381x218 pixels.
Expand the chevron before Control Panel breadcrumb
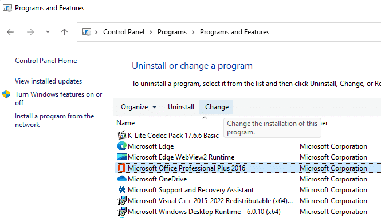(x=96, y=32)
